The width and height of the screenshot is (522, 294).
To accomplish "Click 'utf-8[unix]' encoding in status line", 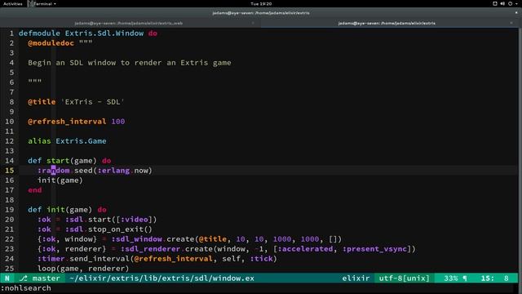I will (405, 278).
